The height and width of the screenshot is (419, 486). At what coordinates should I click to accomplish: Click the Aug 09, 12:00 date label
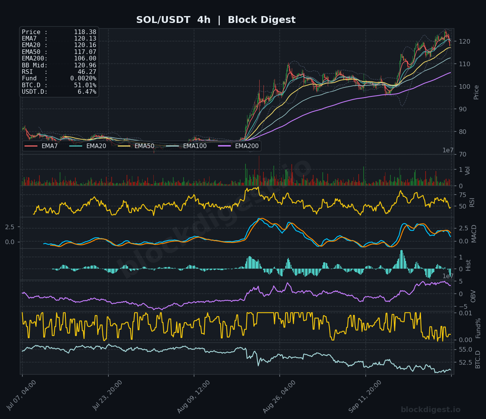[x=193, y=396]
